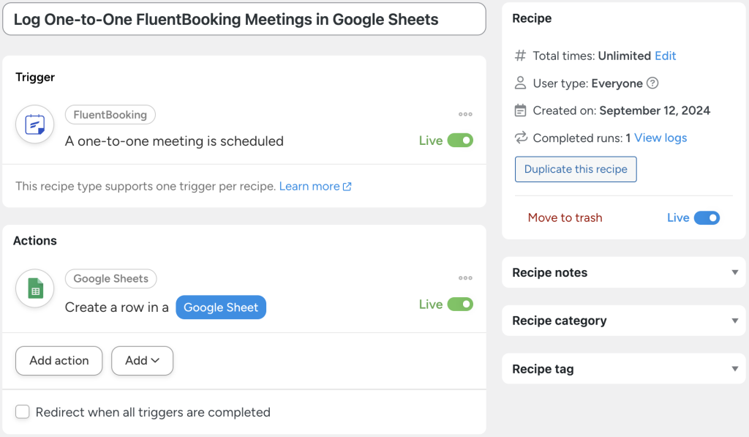Select the FluentBooking integration label pill

coord(110,114)
